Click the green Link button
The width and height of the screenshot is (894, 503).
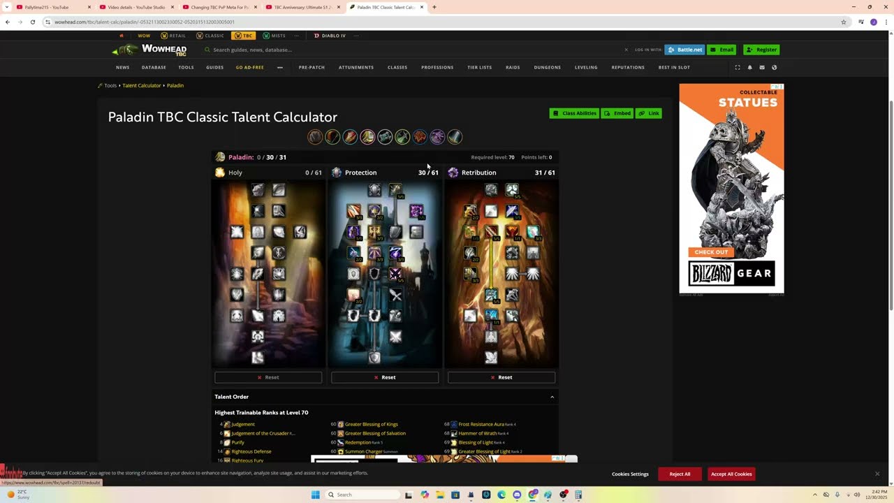[649, 113]
